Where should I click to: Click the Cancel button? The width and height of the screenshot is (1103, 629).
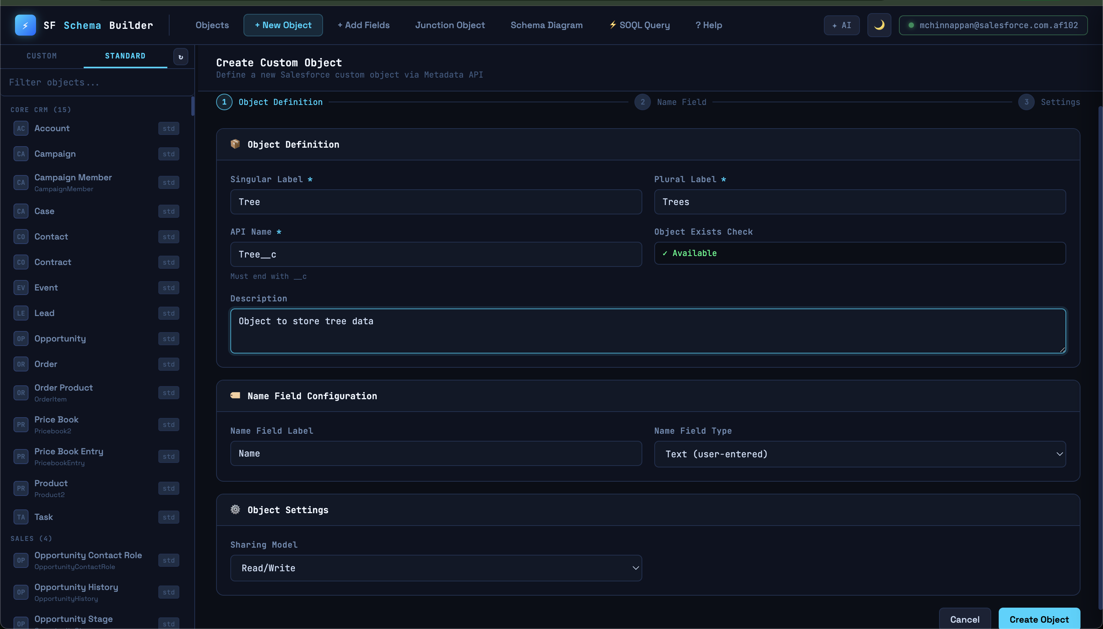(965, 619)
